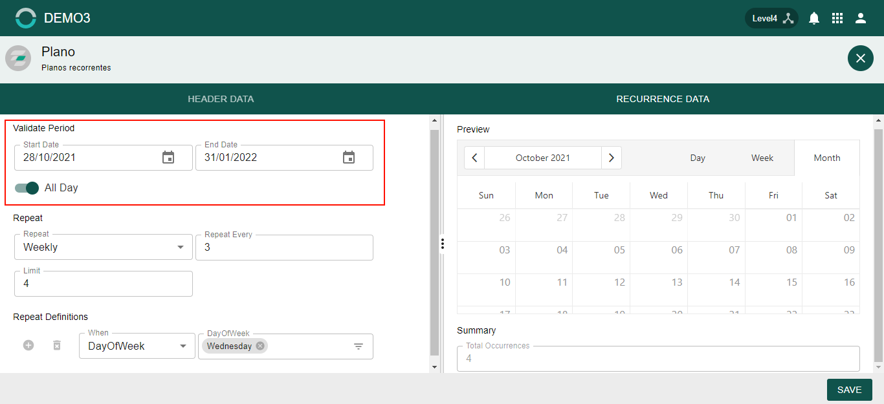Click the Wed column header

659,195
